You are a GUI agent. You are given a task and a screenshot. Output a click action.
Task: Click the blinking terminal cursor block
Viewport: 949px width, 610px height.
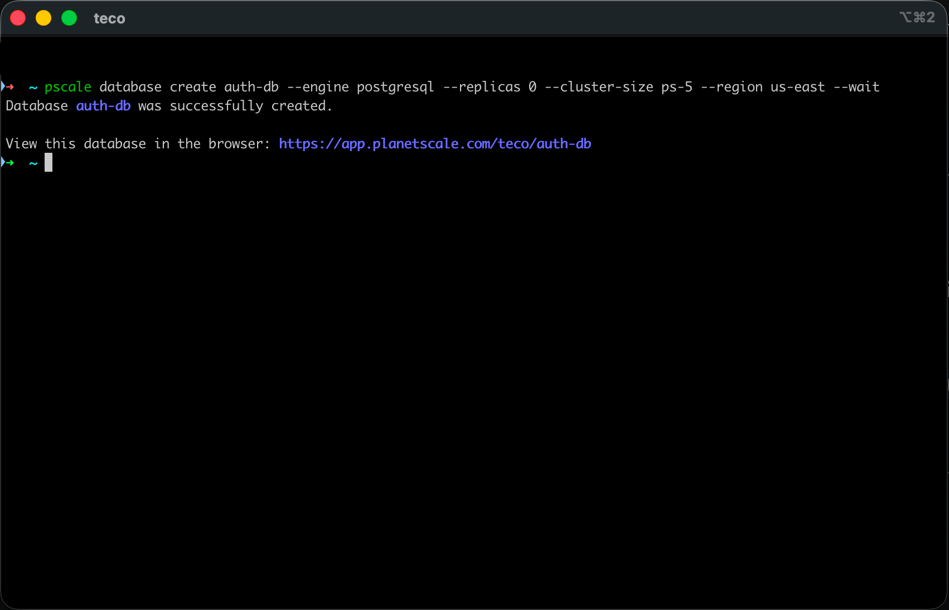click(x=49, y=163)
